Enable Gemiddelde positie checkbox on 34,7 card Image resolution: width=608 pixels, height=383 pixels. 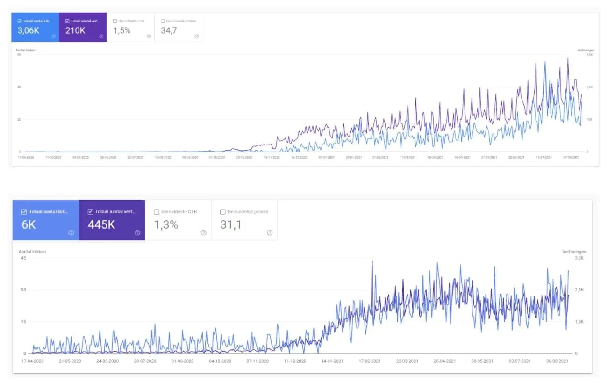(163, 21)
